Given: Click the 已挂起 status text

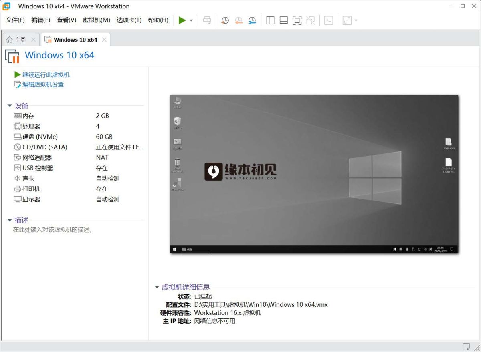Looking at the screenshot, I should tap(203, 296).
